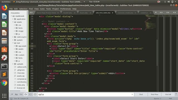The image size is (178, 100).
Task: Close the Common_model.php tab
Action: coord(135,13)
